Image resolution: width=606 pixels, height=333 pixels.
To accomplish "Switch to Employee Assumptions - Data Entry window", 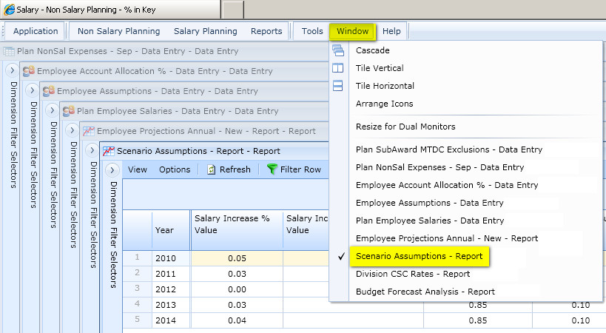I will click(429, 203).
